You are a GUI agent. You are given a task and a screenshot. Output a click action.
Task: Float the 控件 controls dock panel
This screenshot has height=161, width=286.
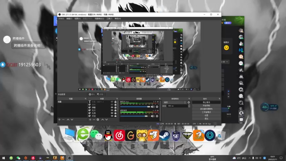pyautogui.click(x=220, y=99)
